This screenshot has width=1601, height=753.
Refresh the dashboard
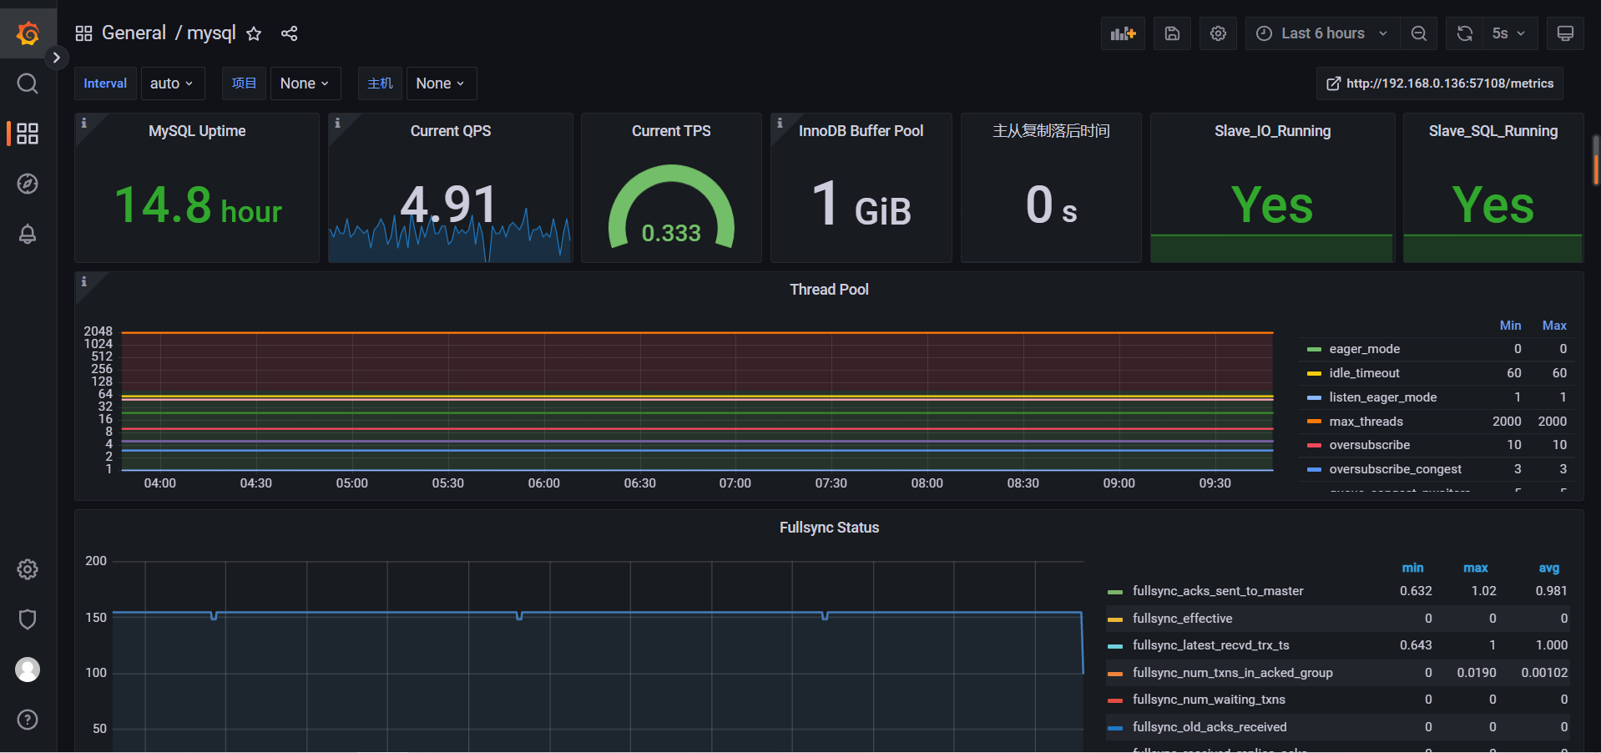click(x=1464, y=33)
